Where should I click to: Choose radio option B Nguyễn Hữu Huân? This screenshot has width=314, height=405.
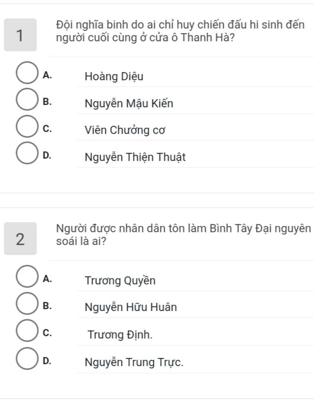(x=27, y=304)
